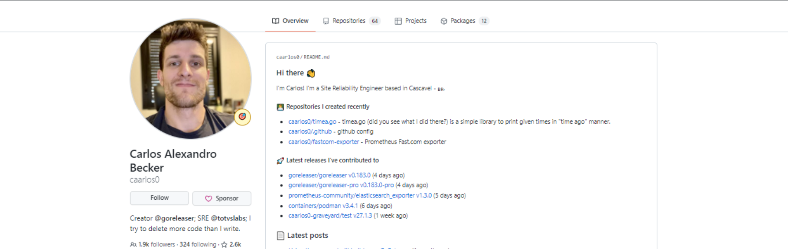
Task: Open the caarlos0/timea.go repository link
Action: (x=312, y=122)
